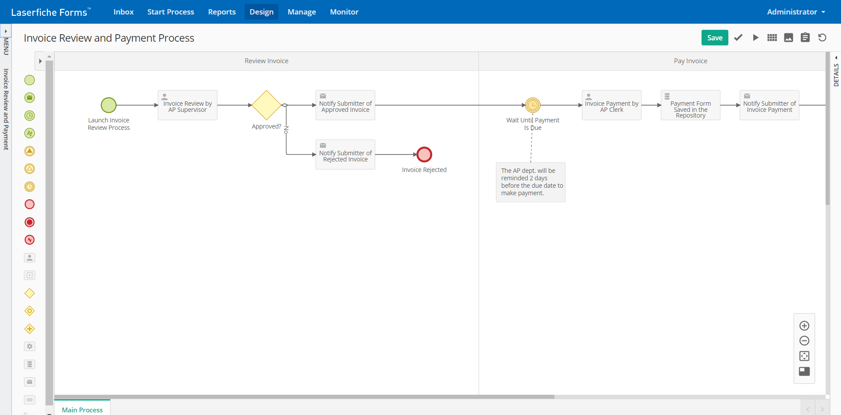Expand the DETAILS panel on right
Viewport: 841px width, 415px height.
tap(836, 58)
